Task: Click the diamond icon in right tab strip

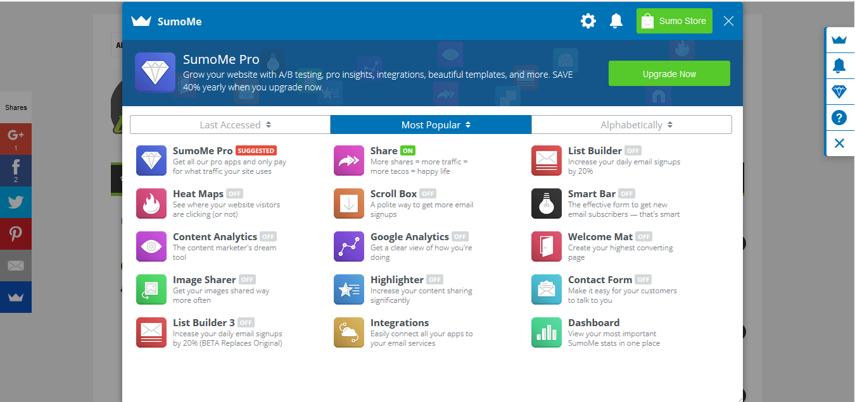Action: (839, 92)
